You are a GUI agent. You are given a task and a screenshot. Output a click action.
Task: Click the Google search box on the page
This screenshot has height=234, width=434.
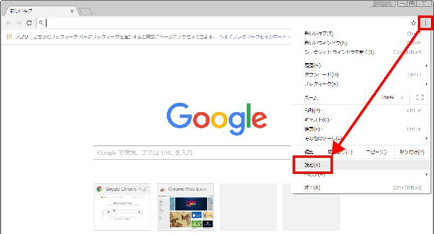[192, 152]
